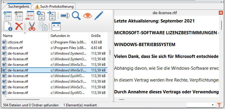Viewport: 225px width, 109px height.
Task: Toggle the eye preview icon
Action: click(x=88, y=15)
